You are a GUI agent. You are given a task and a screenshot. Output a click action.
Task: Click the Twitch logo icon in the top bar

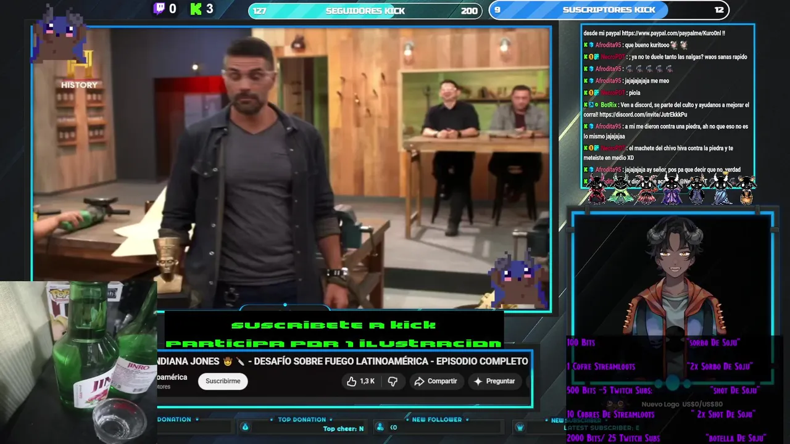pos(159,9)
